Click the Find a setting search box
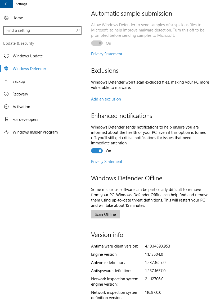This screenshot has width=220, height=302. [x=40, y=30]
